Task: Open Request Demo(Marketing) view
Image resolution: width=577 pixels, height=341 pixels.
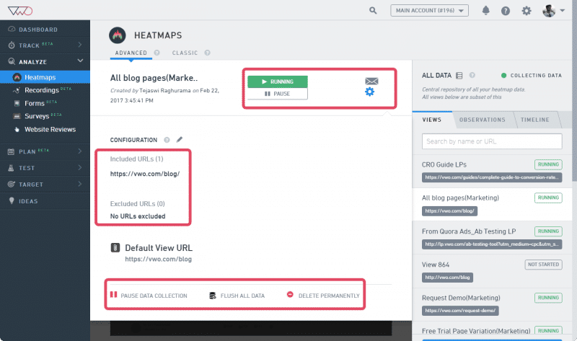Action: click(461, 298)
